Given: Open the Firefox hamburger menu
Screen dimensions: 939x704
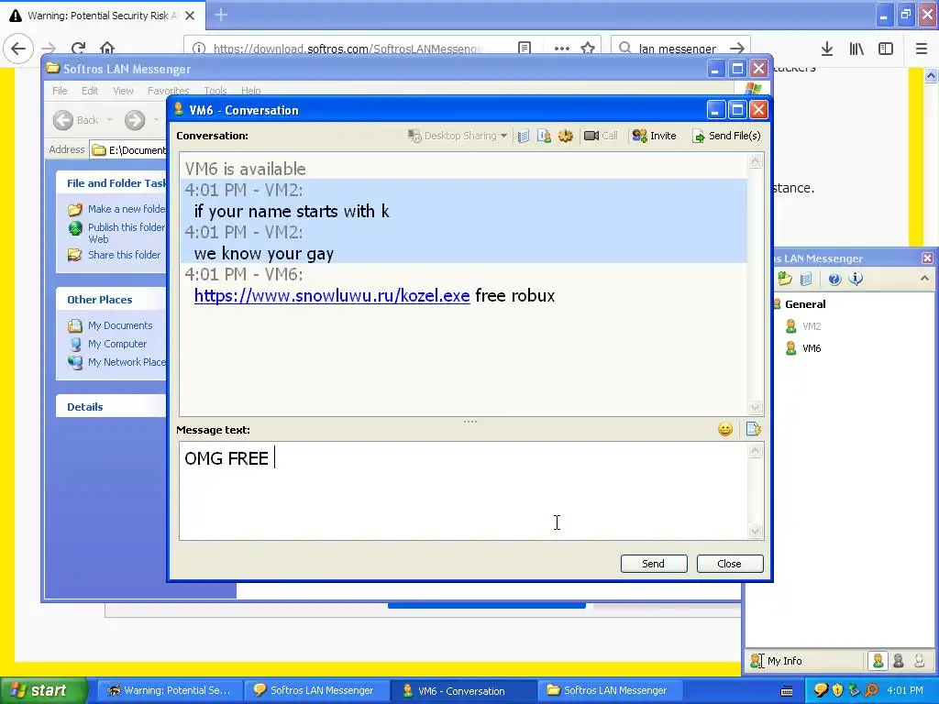Looking at the screenshot, I should pos(921,49).
